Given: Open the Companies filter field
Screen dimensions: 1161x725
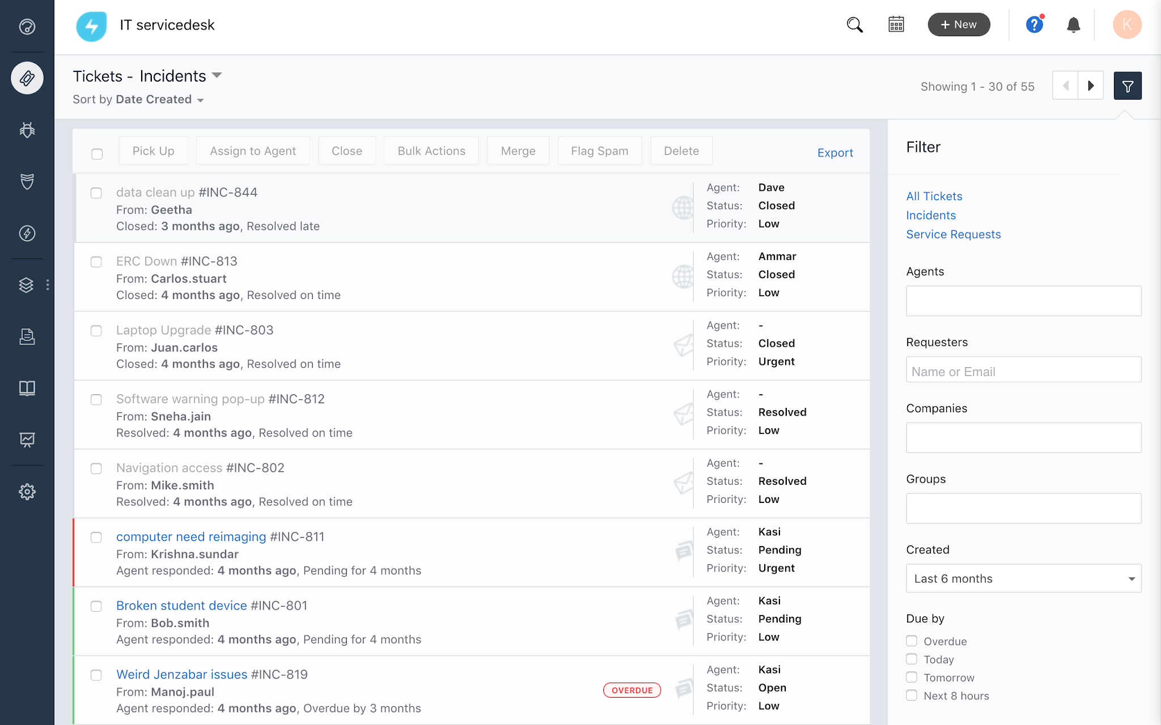Looking at the screenshot, I should click(x=1023, y=437).
